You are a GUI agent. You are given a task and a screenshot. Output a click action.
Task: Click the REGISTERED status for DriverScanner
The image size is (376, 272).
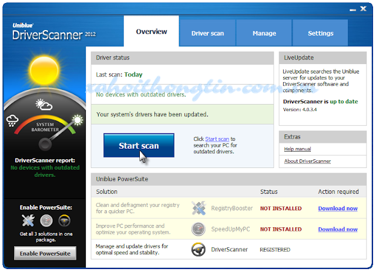pyautogui.click(x=275, y=250)
